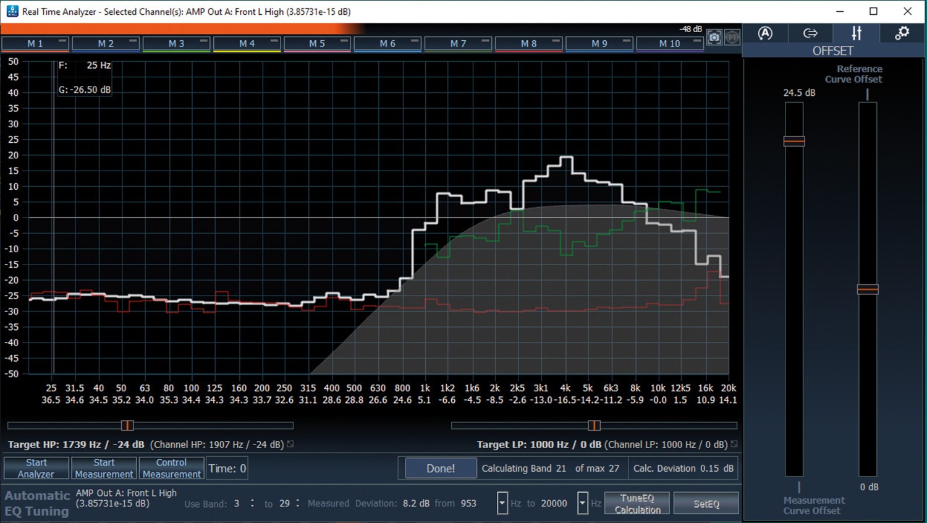Click Measurement Curve Offset slider handle
This screenshot has height=523, width=927.
pos(794,141)
